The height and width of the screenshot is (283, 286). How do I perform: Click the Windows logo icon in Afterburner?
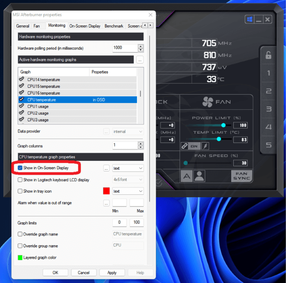pos(250,19)
